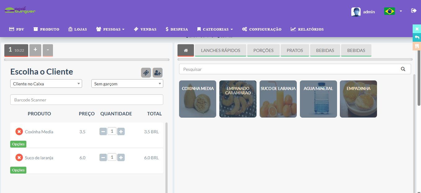
Task: Expand the Sem garçom waiter dropdown
Action: (x=127, y=84)
